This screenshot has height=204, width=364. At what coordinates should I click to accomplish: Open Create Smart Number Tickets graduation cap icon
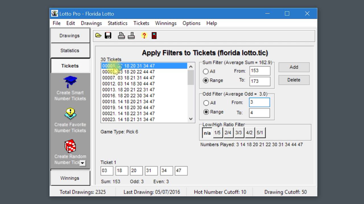click(x=70, y=82)
